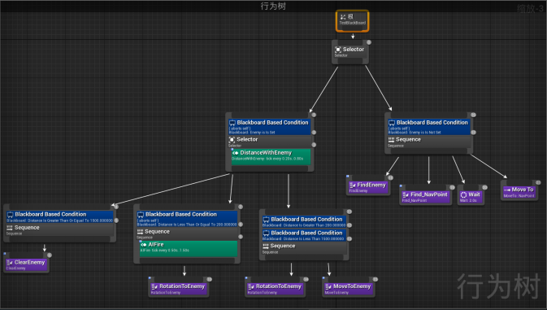Select the Sequence node under Enemy Not Set
Screen dimensions: 547x310
(429, 142)
